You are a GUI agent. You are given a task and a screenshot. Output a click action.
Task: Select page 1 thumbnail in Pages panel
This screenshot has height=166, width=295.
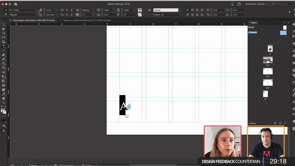[270, 48]
